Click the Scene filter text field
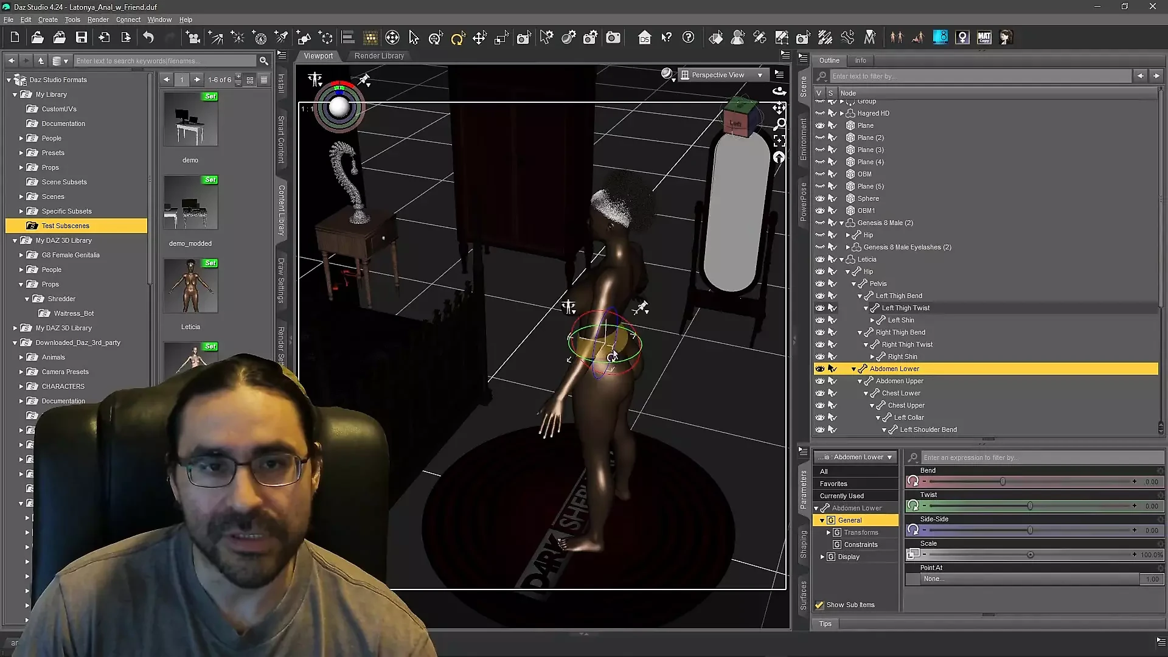 (x=981, y=76)
